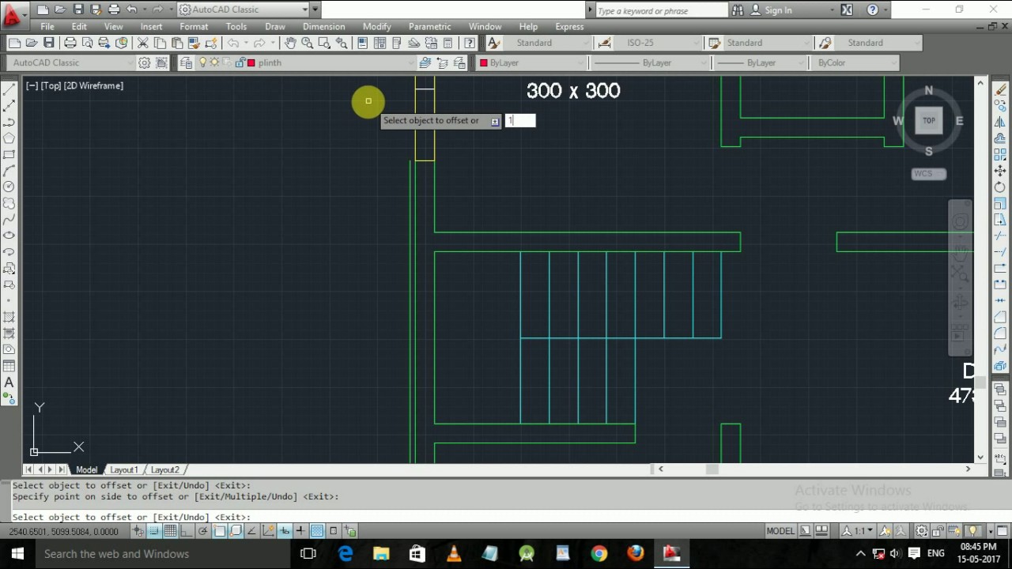The width and height of the screenshot is (1012, 569).
Task: Click the Zoom Realtime magnifier icon
Action: [x=308, y=43]
